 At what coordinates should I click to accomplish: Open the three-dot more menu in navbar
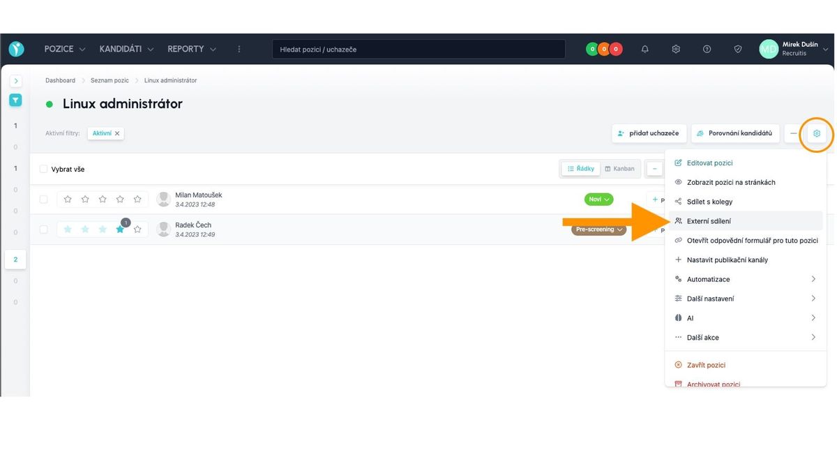[x=239, y=49]
